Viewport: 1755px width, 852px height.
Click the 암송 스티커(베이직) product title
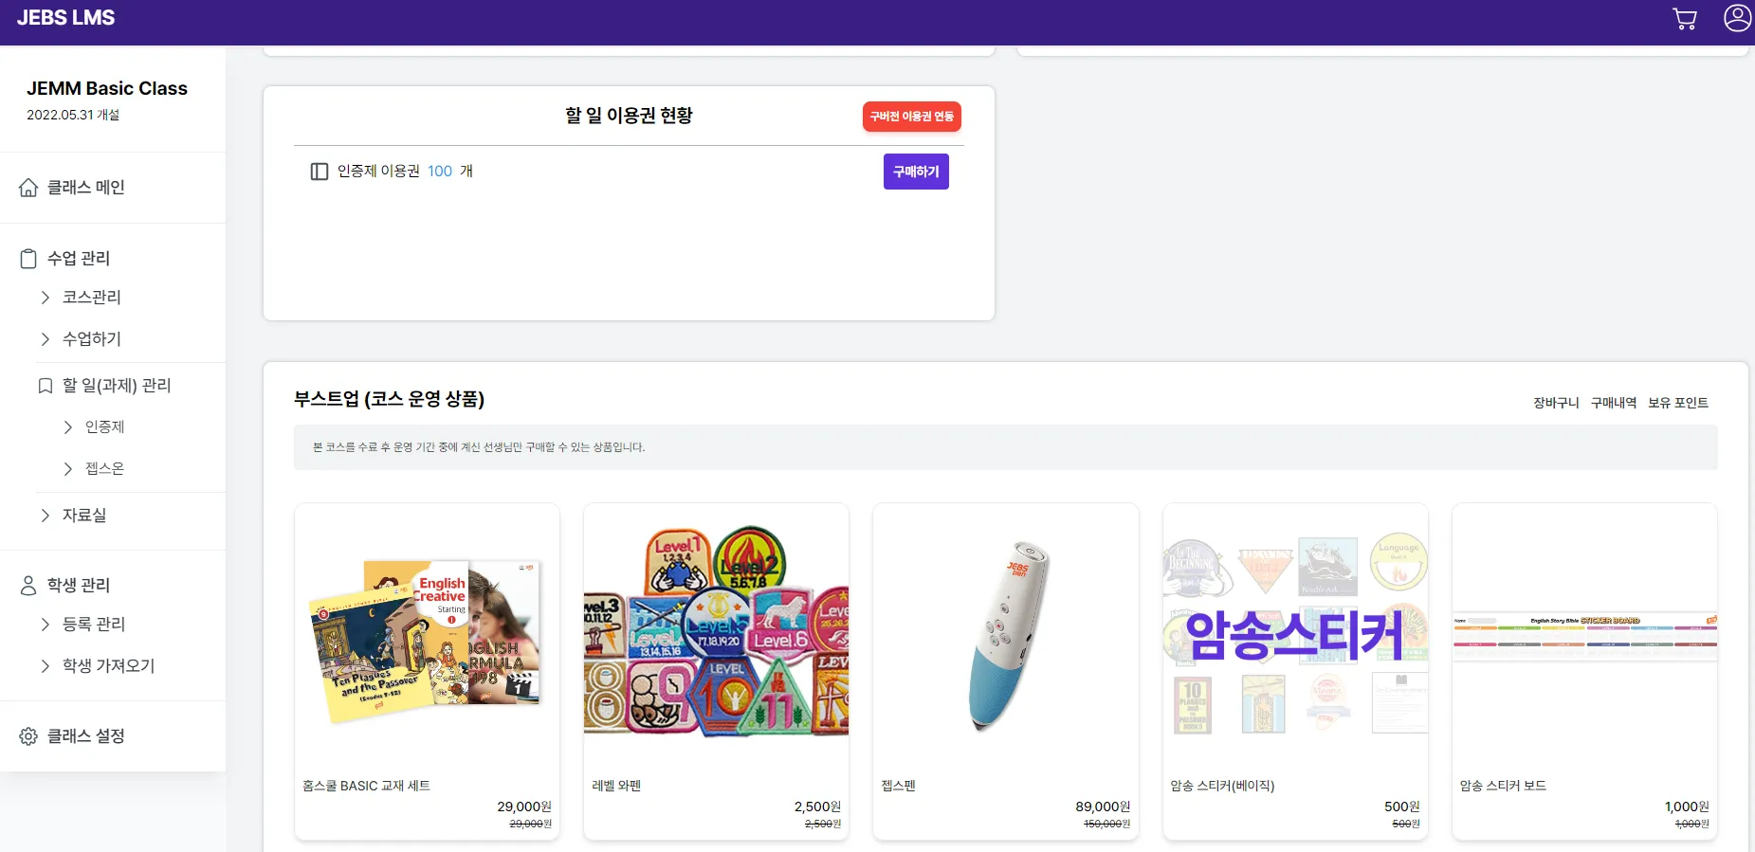coord(1222,786)
